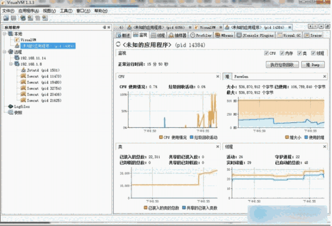Open the document tab list dropdown arrow

pyautogui.click(x=321, y=26)
